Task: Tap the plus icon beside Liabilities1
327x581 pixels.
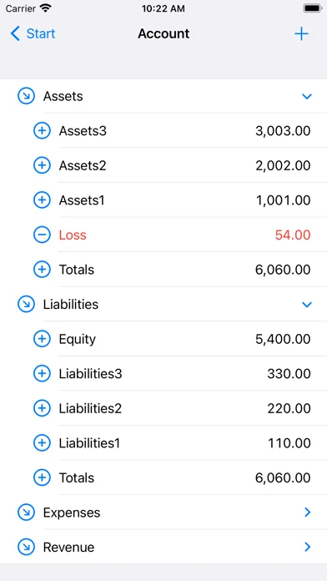Action: click(42, 442)
